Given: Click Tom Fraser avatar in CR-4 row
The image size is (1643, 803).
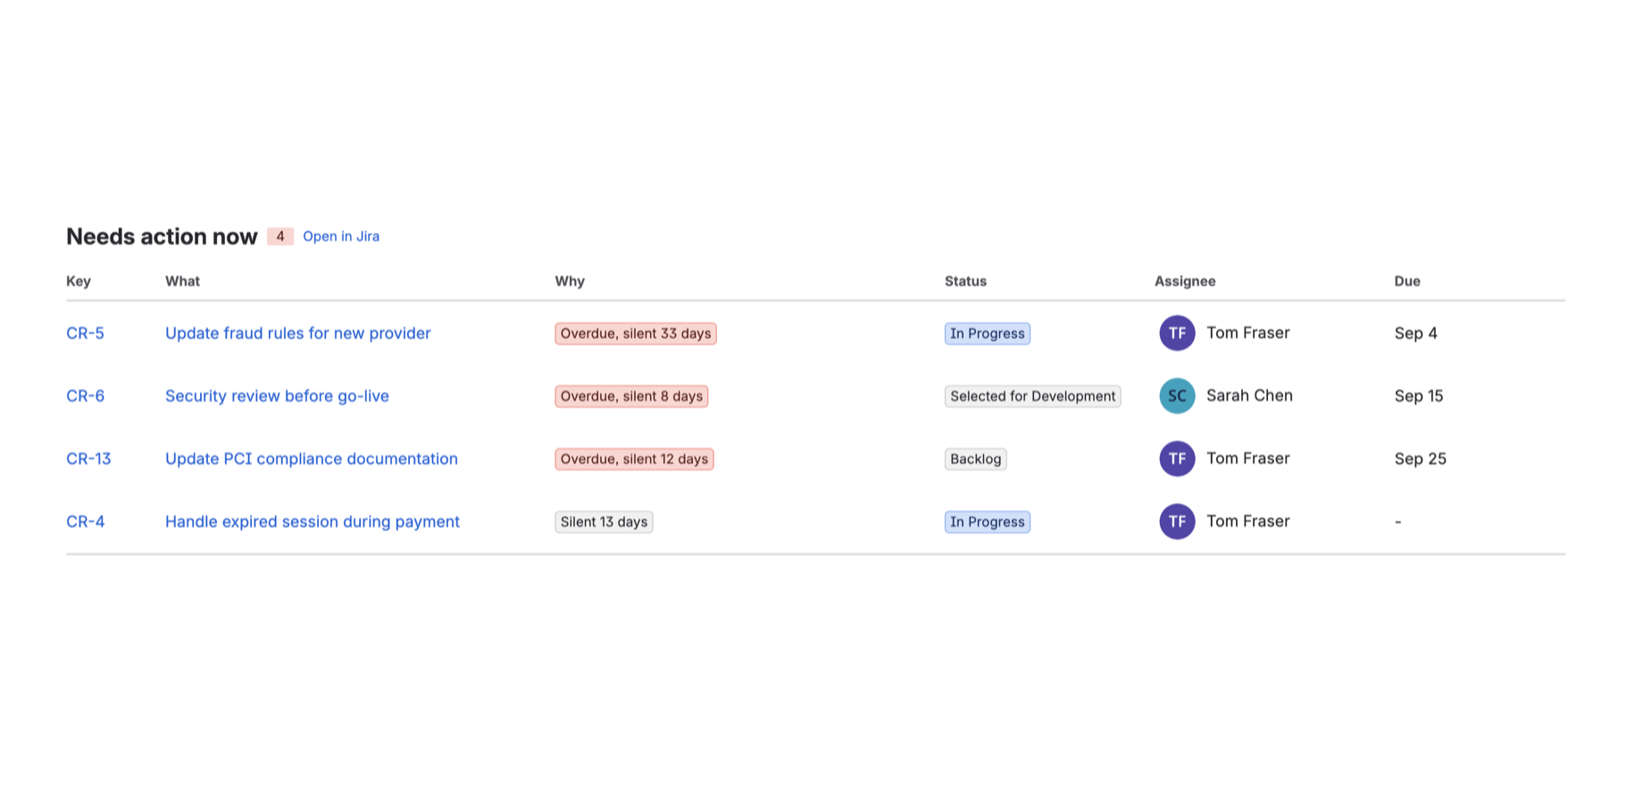Looking at the screenshot, I should pos(1177,521).
